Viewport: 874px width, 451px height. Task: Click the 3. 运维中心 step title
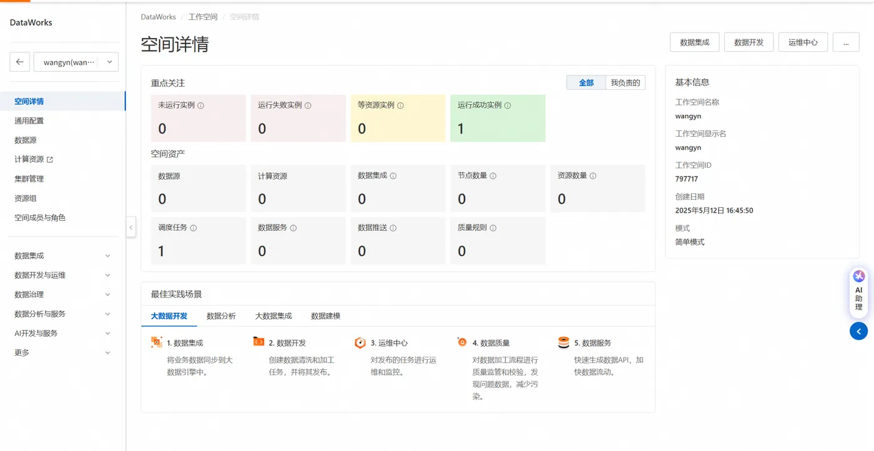[389, 343]
